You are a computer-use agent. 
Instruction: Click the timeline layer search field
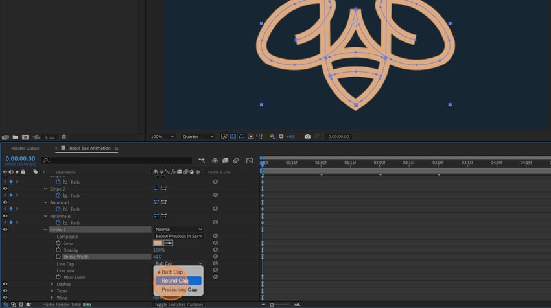[x=117, y=160]
